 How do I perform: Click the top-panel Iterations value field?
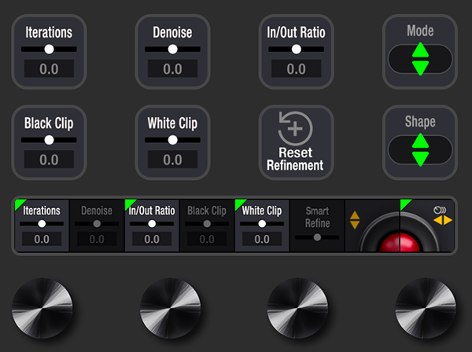coord(49,68)
